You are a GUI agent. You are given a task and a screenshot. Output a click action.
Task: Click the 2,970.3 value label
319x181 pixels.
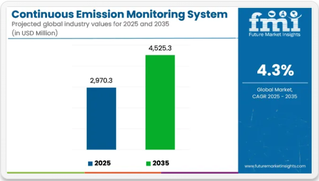coord(101,81)
